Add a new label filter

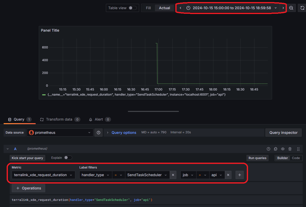[x=239, y=175]
